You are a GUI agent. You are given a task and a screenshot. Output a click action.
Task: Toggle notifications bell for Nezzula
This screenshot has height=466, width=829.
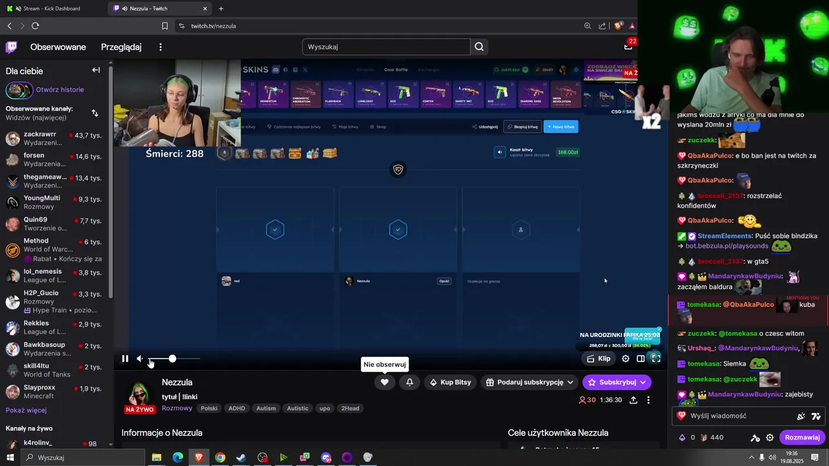coord(409,383)
